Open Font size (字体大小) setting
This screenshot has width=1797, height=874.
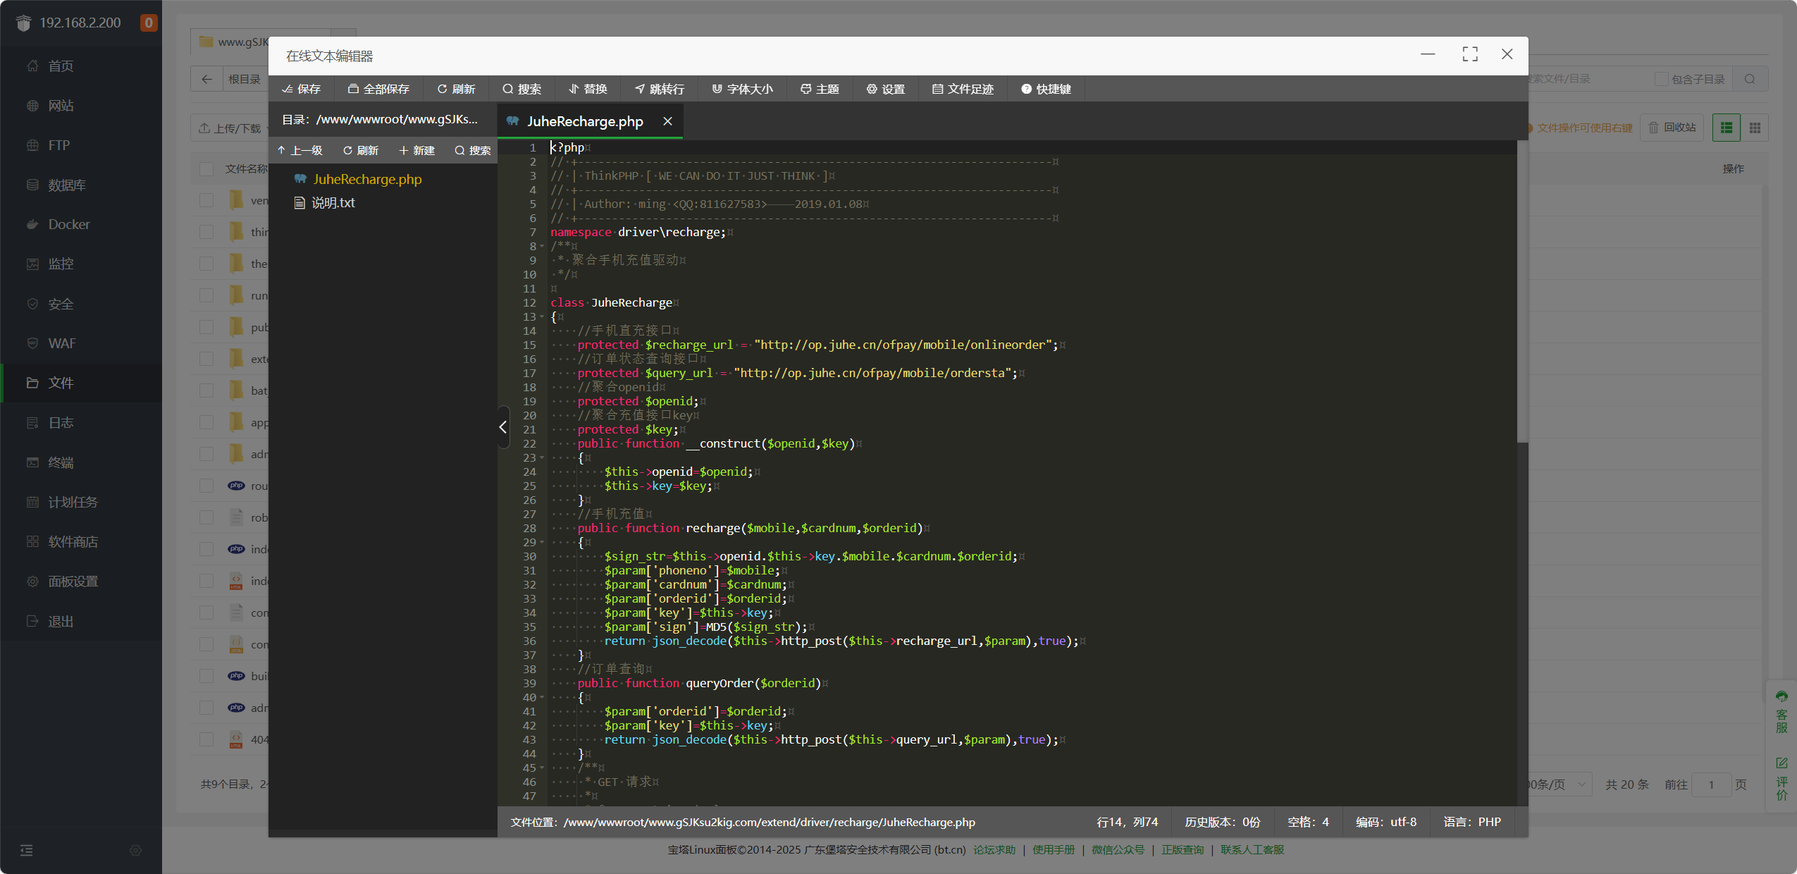[x=742, y=89]
